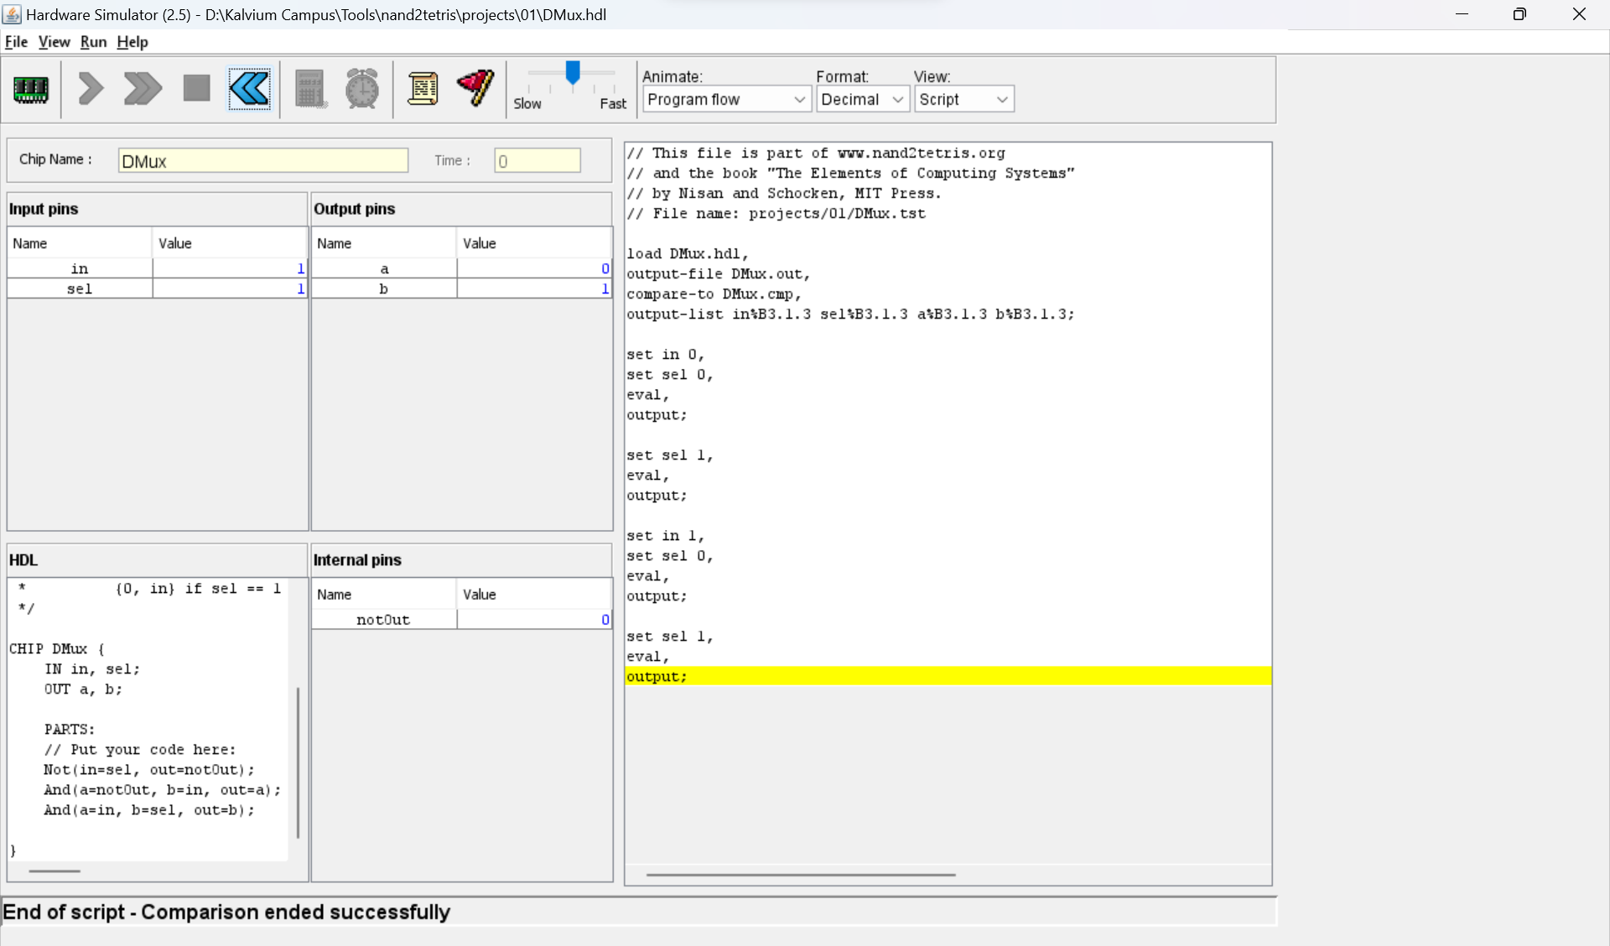Screen dimensions: 1610x946
Task: Click the Time field showing 0
Action: (537, 160)
